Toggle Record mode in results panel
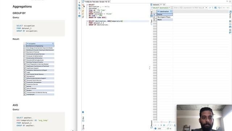This screenshot has width=232, height=131. tap(152, 124)
